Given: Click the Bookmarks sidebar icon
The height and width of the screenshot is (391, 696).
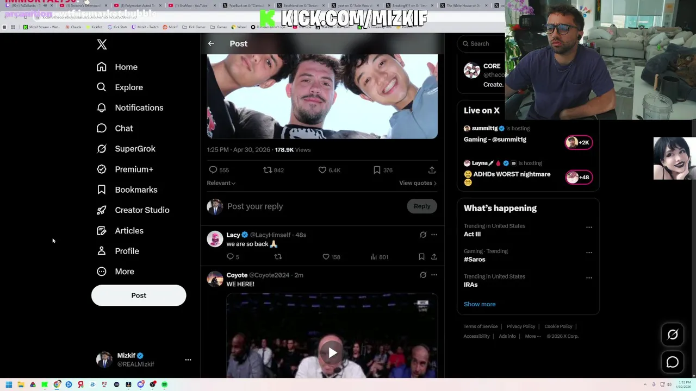Looking at the screenshot, I should coord(102,190).
